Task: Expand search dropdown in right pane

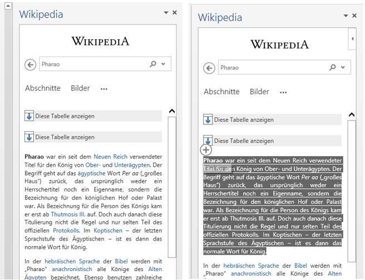Action: 342,68
